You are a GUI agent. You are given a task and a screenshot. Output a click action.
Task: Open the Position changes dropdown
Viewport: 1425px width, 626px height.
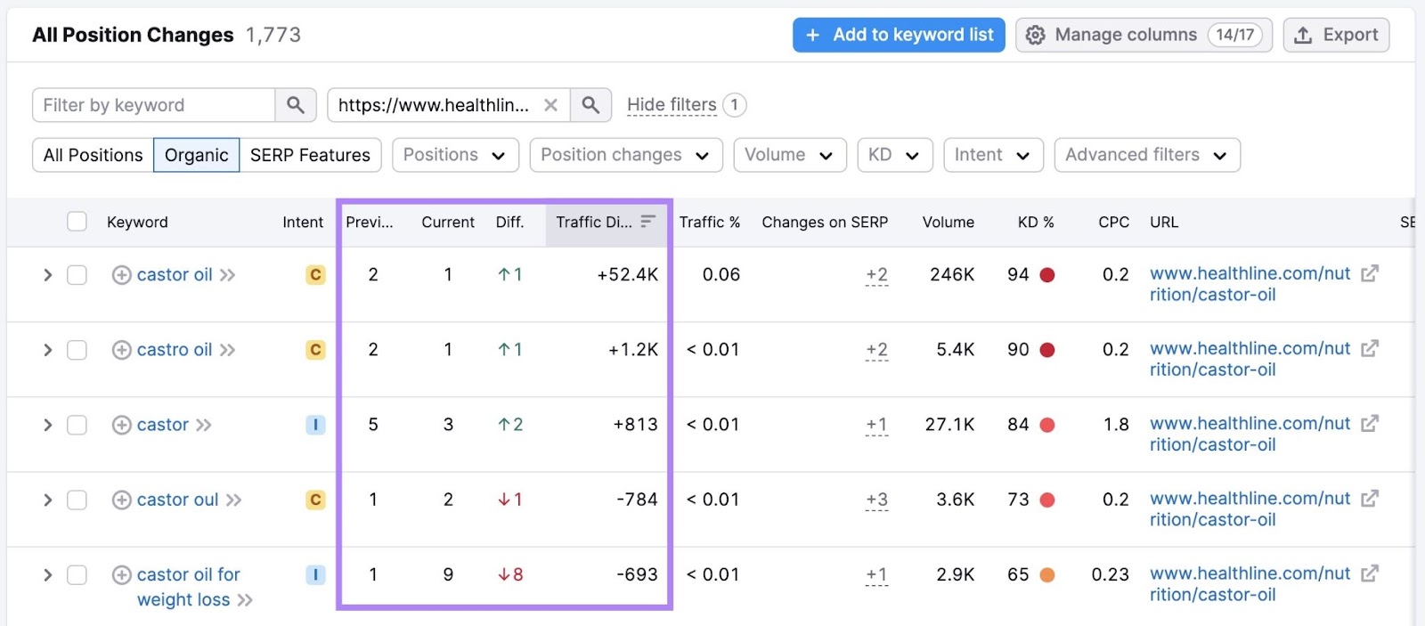pos(625,155)
